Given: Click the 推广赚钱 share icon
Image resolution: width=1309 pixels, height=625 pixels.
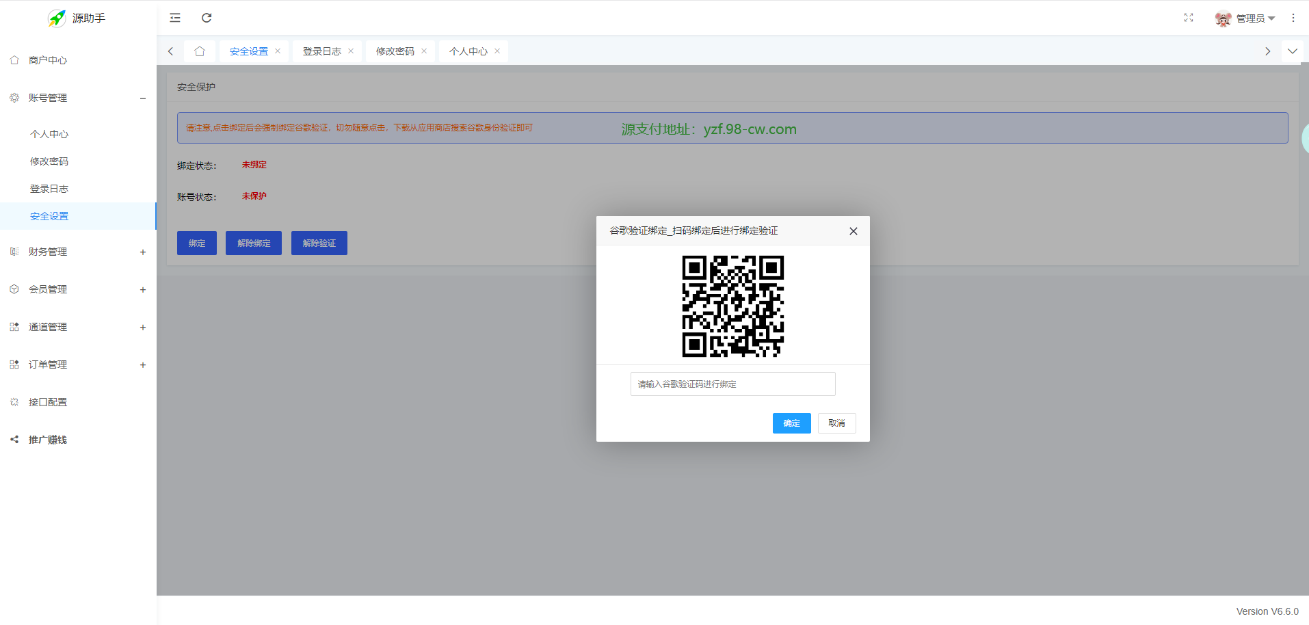Looking at the screenshot, I should [14, 440].
